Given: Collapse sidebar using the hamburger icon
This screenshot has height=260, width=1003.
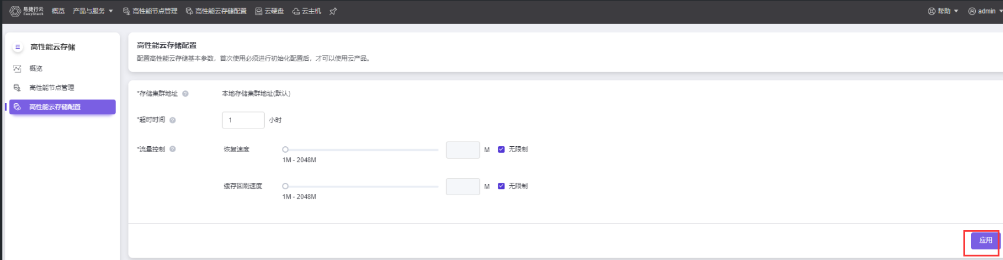Looking at the screenshot, I should [x=18, y=47].
